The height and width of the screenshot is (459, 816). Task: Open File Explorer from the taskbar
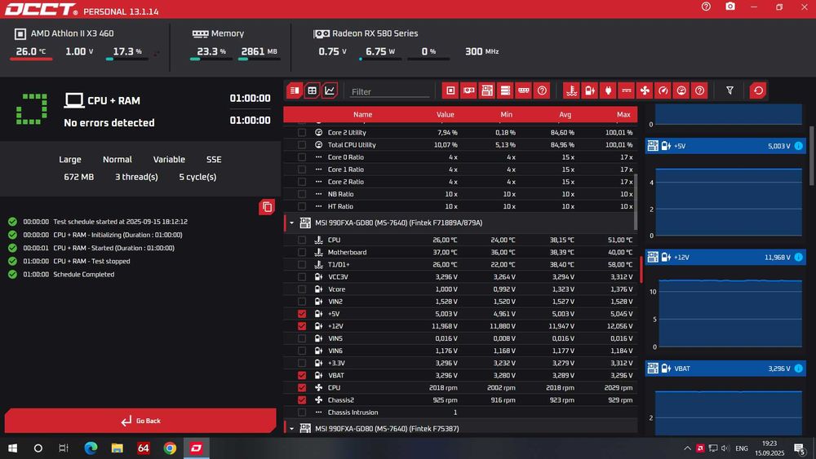click(117, 448)
